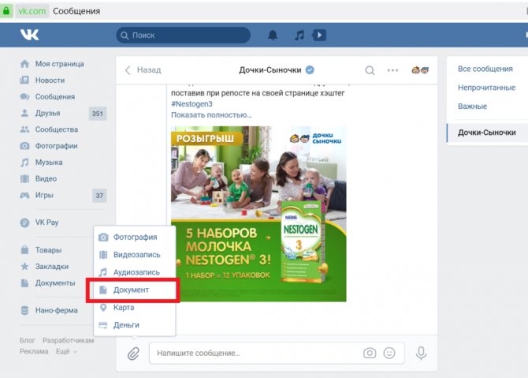
Task: Click the VK logo in header
Action: click(x=30, y=35)
